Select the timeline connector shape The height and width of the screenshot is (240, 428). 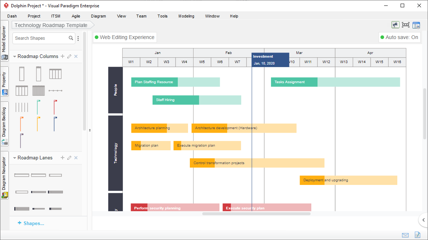pyautogui.click(x=55, y=90)
